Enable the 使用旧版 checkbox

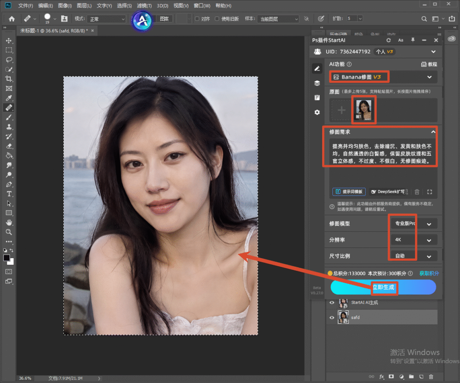(217, 19)
